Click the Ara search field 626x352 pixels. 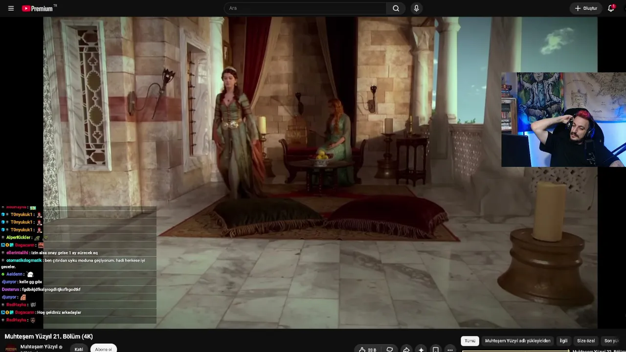click(306, 8)
